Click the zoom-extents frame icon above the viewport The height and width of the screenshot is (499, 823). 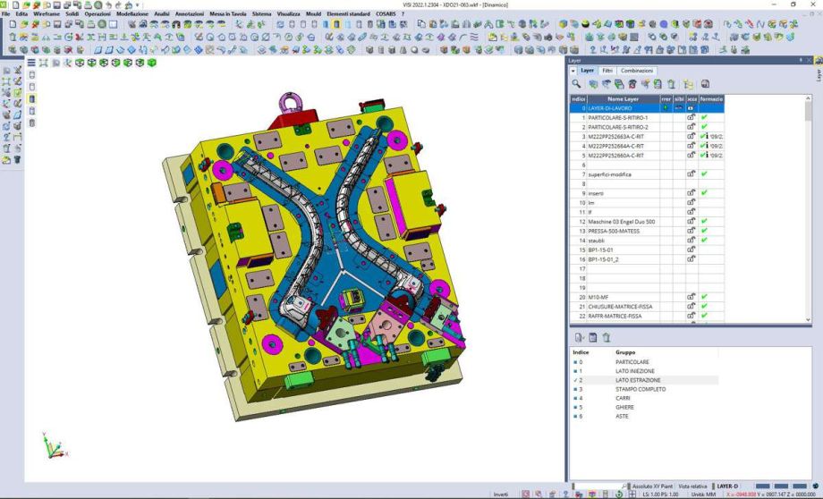[x=44, y=63]
